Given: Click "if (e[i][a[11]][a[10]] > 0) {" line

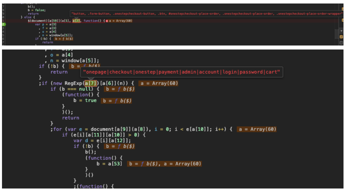Looking at the screenshot, I should [x=104, y=135].
